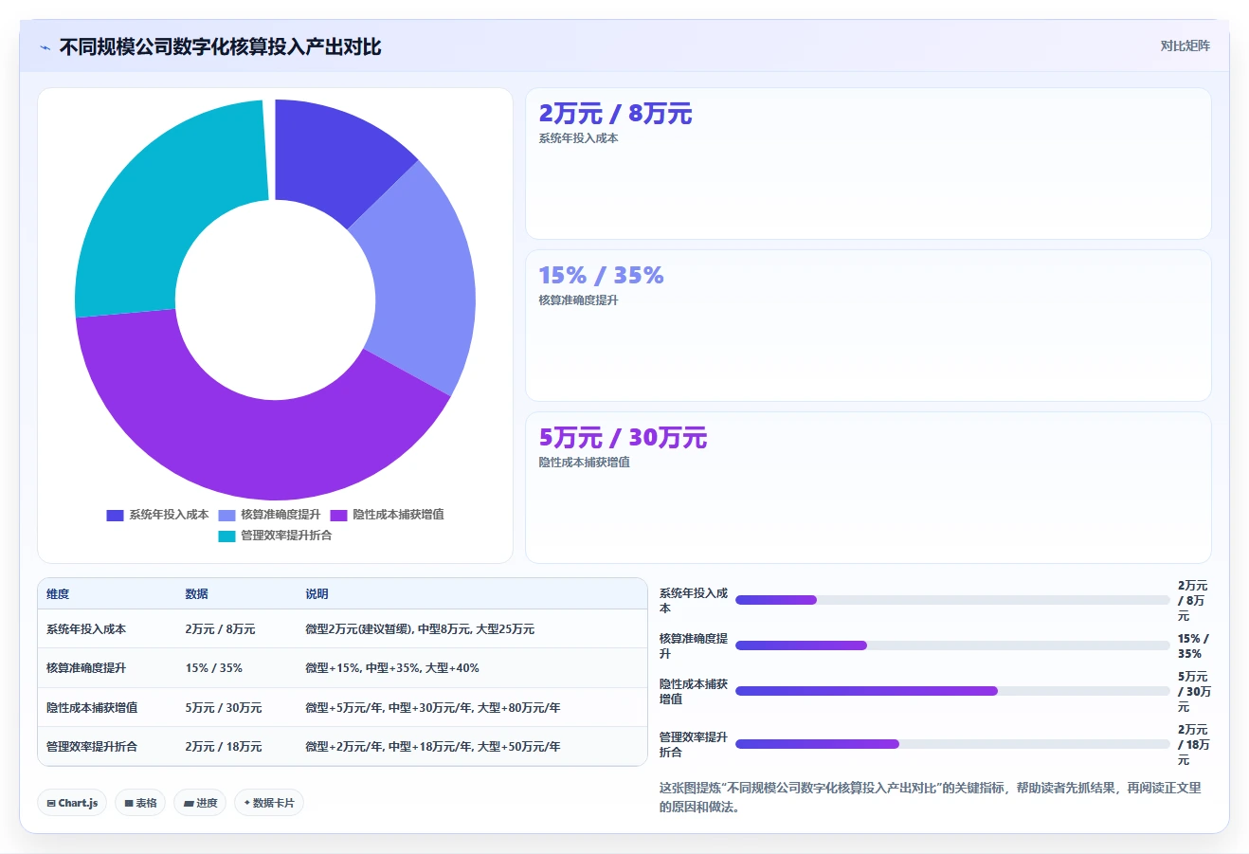This screenshot has width=1249, height=854.
Task: Open the 15% / 35% data card
Action: [868, 325]
